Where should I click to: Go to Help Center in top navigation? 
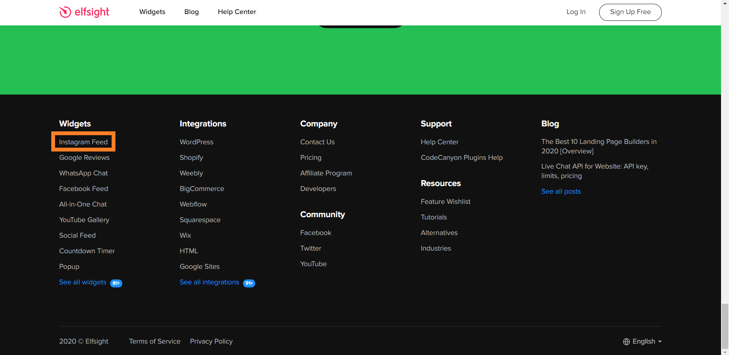click(x=237, y=12)
